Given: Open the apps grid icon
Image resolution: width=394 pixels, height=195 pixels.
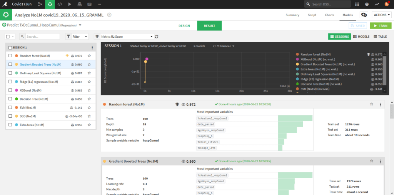Looking at the screenshot, I should pos(357,4).
